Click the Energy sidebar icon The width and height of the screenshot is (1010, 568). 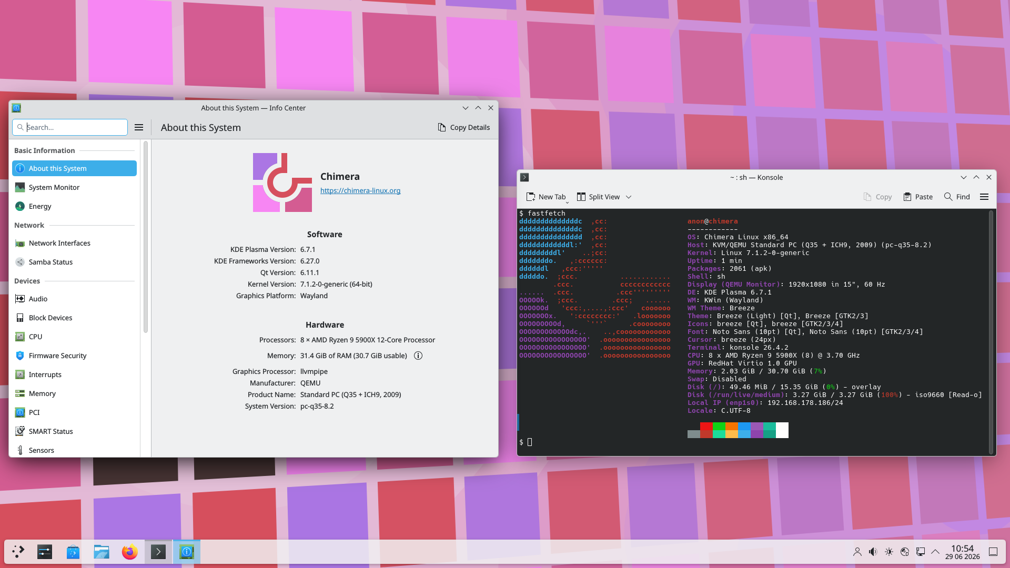(x=20, y=206)
